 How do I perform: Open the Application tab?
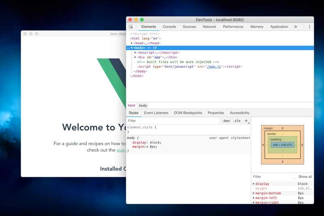[x=279, y=27]
